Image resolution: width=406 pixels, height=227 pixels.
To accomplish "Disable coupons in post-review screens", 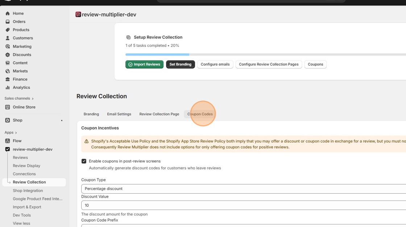I will [84, 161].
